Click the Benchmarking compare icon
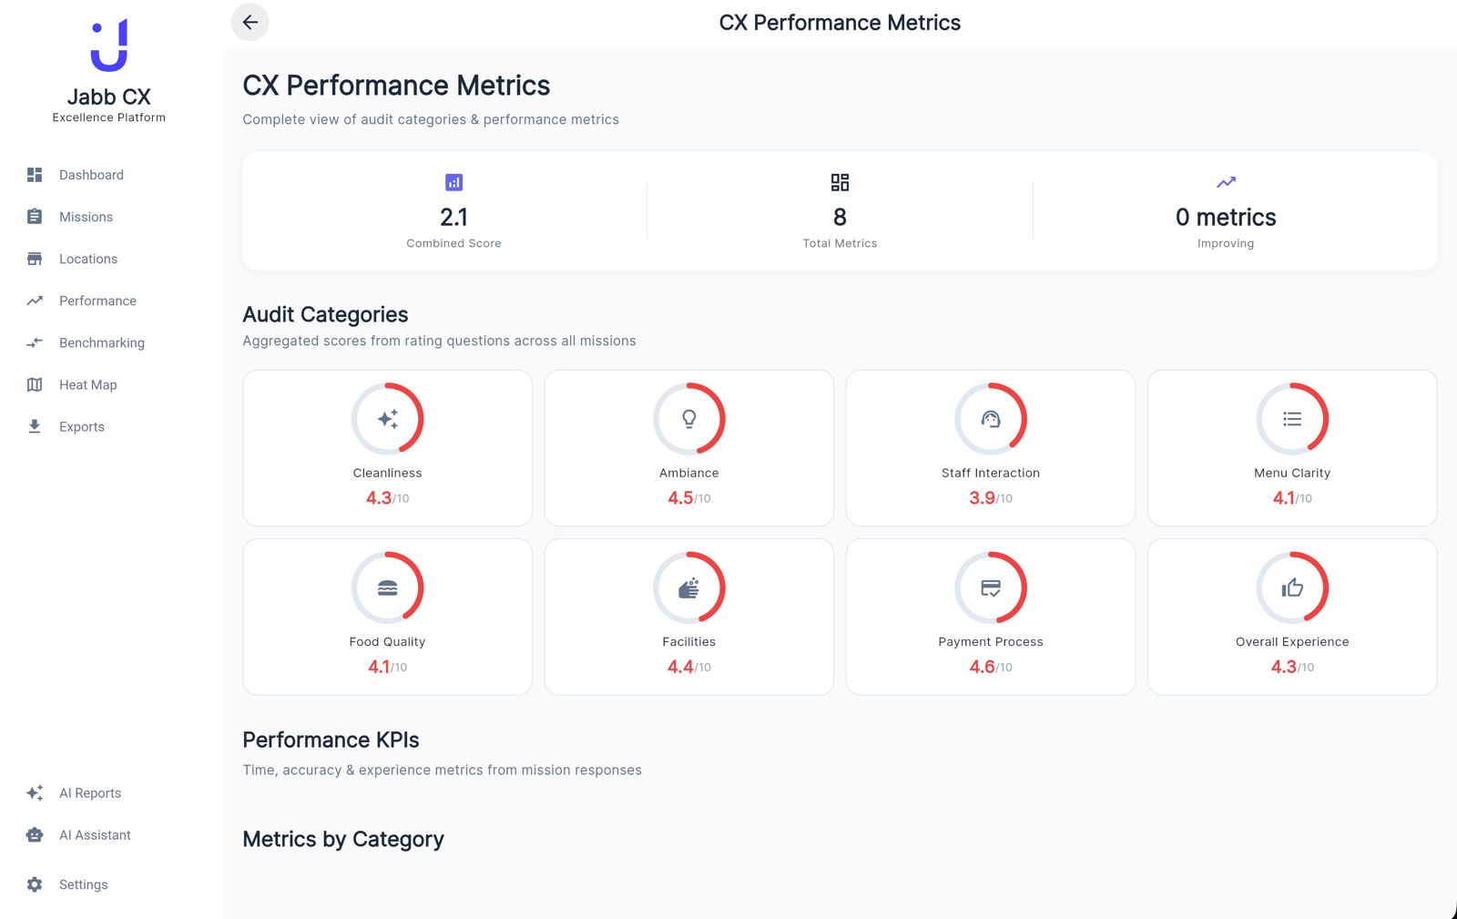 point(35,342)
